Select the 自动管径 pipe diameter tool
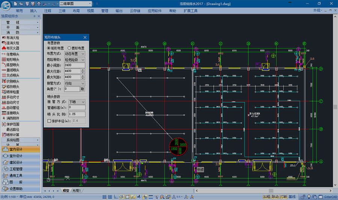The width and height of the screenshot is (338, 200). (13, 107)
